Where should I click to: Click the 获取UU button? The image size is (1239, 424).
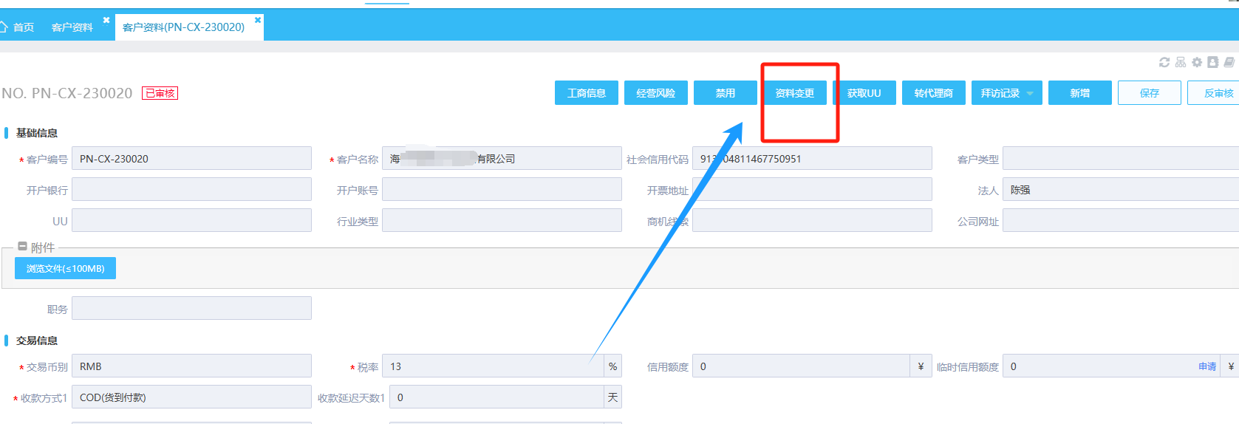click(864, 93)
